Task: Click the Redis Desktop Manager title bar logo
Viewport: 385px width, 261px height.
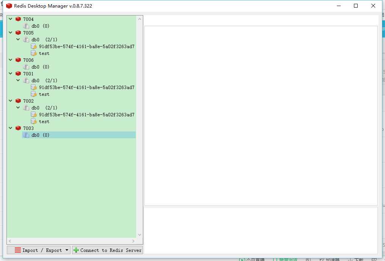Action: click(x=9, y=6)
